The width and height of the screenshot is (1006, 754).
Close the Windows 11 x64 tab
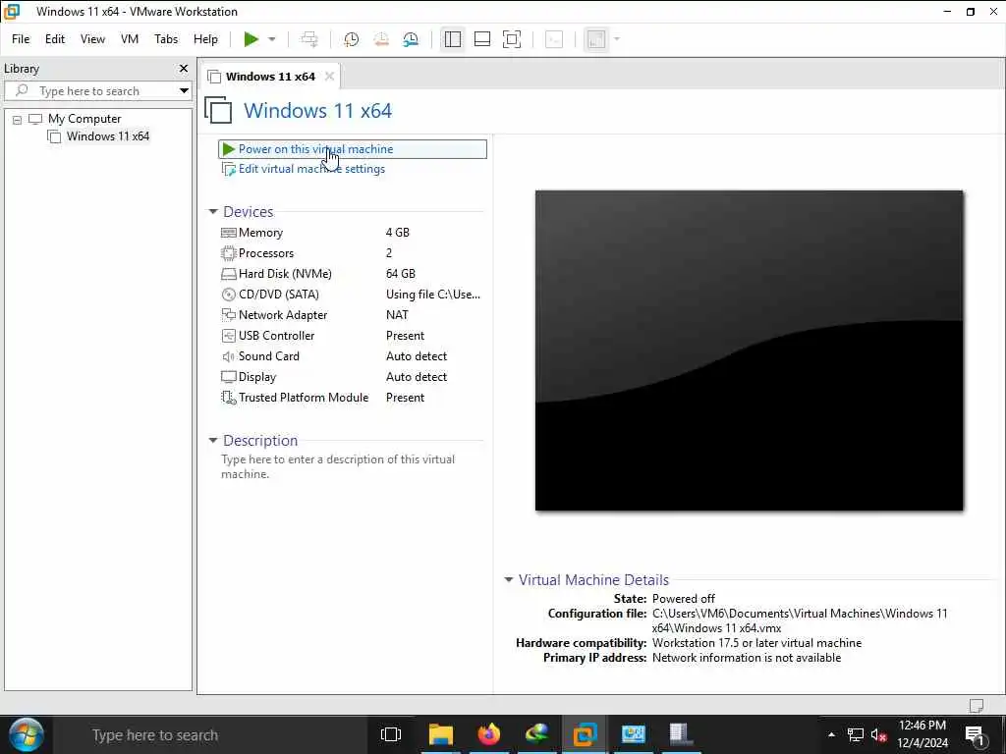point(329,77)
